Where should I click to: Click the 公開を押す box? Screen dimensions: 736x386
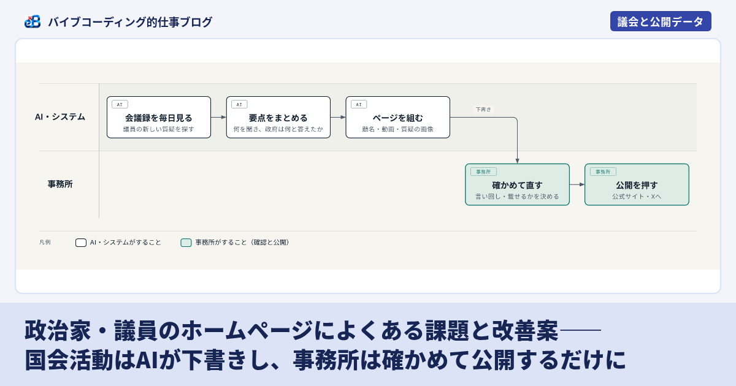pyautogui.click(x=637, y=184)
